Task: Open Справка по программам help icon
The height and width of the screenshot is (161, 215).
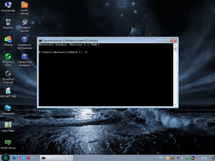Action: pos(24,39)
